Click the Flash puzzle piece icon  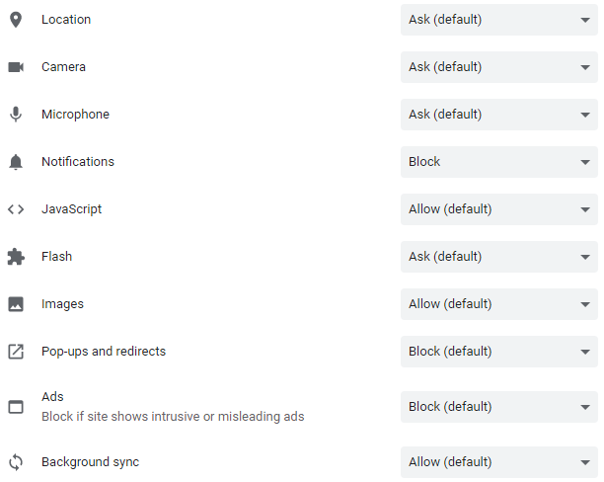click(x=15, y=257)
